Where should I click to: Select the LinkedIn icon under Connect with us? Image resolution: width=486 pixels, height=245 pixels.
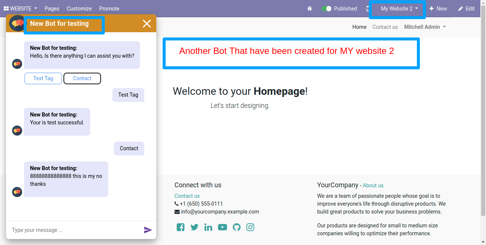click(x=208, y=227)
